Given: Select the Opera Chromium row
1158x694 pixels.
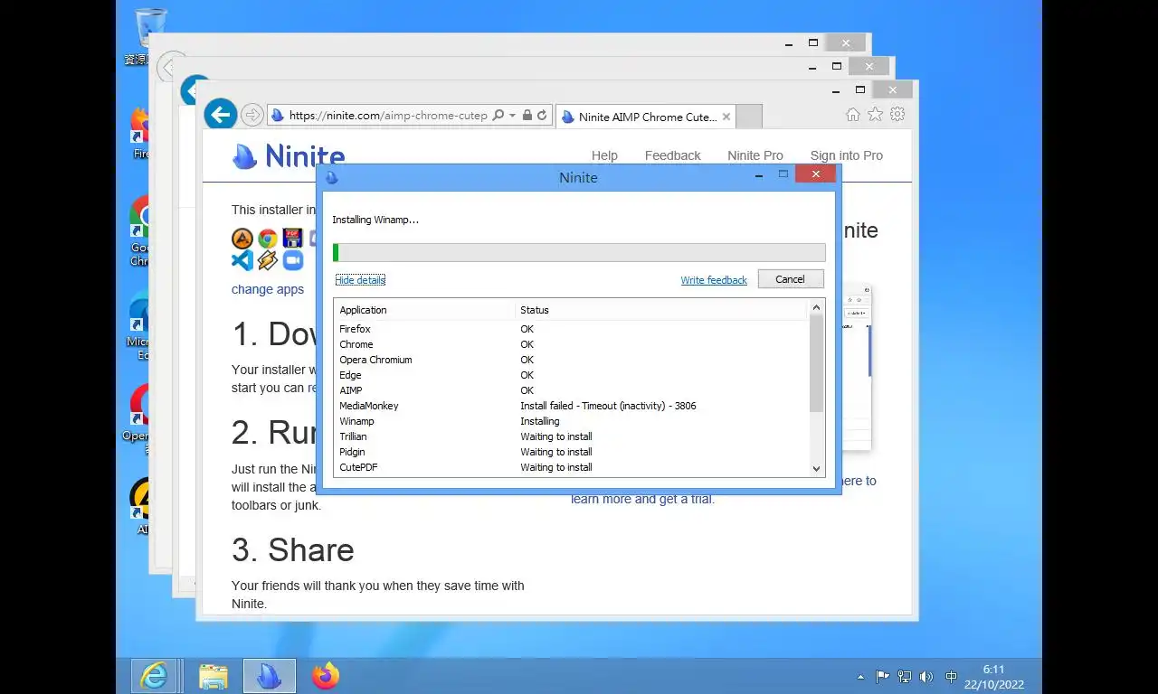Looking at the screenshot, I should coord(571,360).
